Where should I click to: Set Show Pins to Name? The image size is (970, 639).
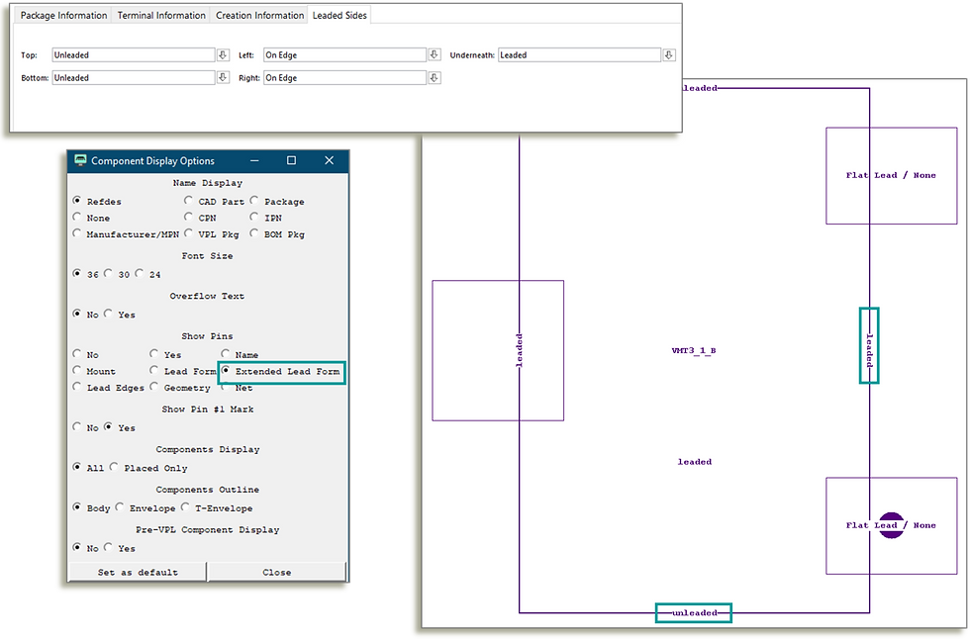click(226, 353)
